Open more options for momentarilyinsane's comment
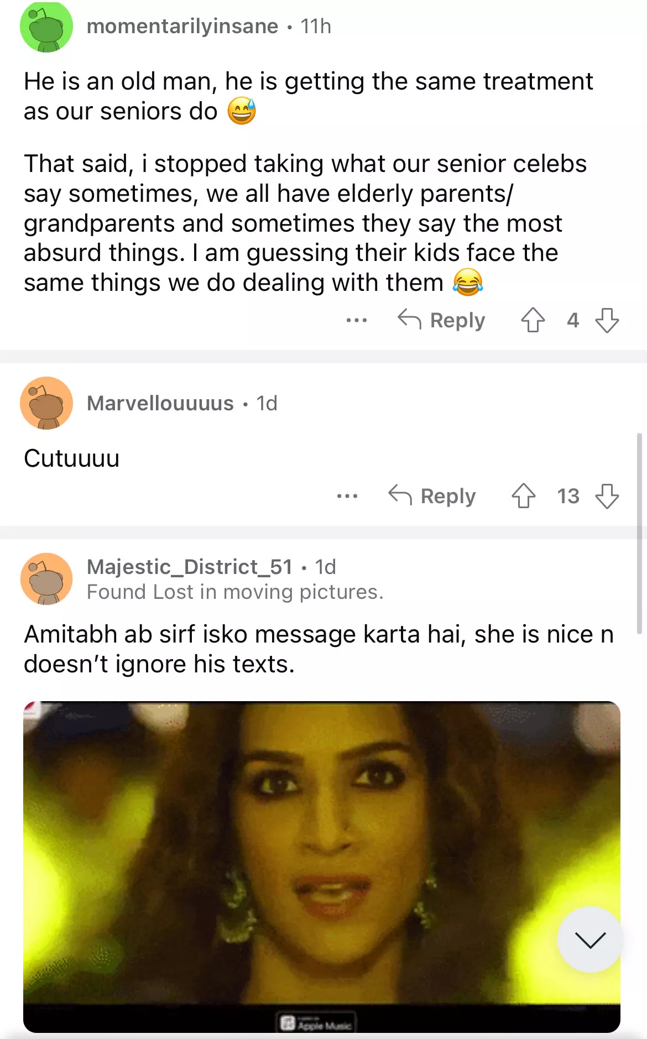The image size is (647, 1039). [x=356, y=320]
